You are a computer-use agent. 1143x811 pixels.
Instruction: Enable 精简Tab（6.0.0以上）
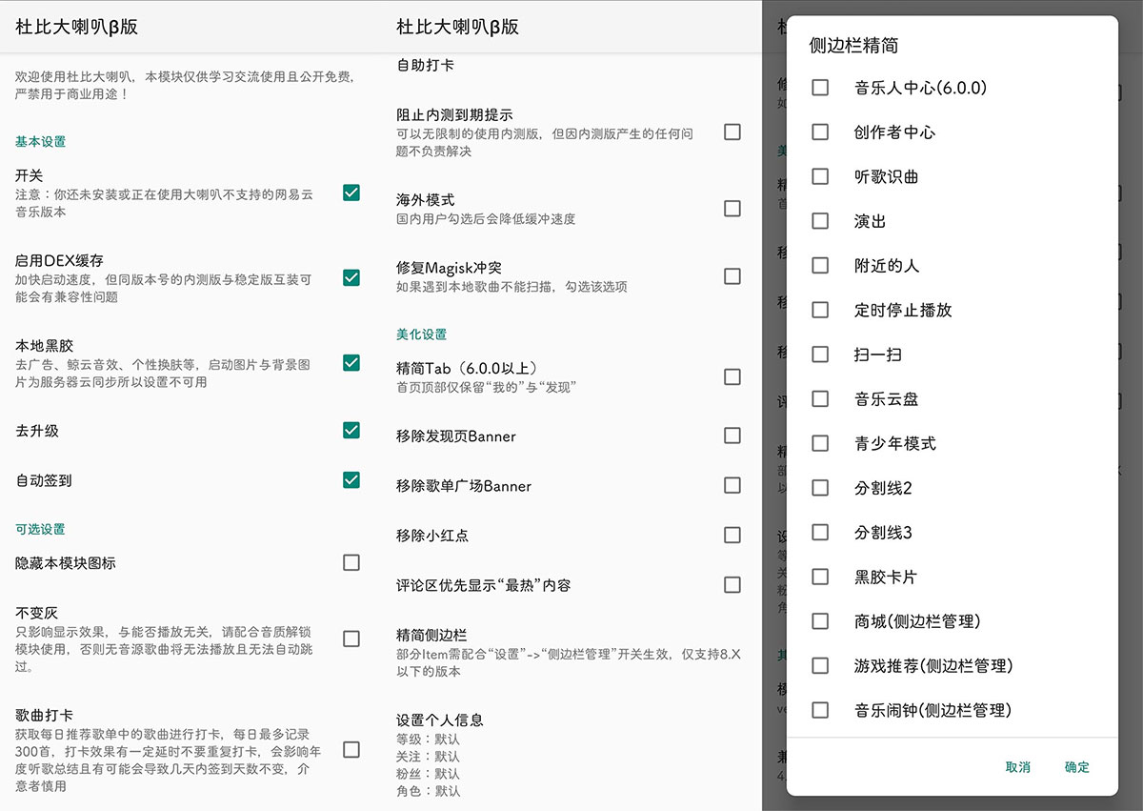732,377
